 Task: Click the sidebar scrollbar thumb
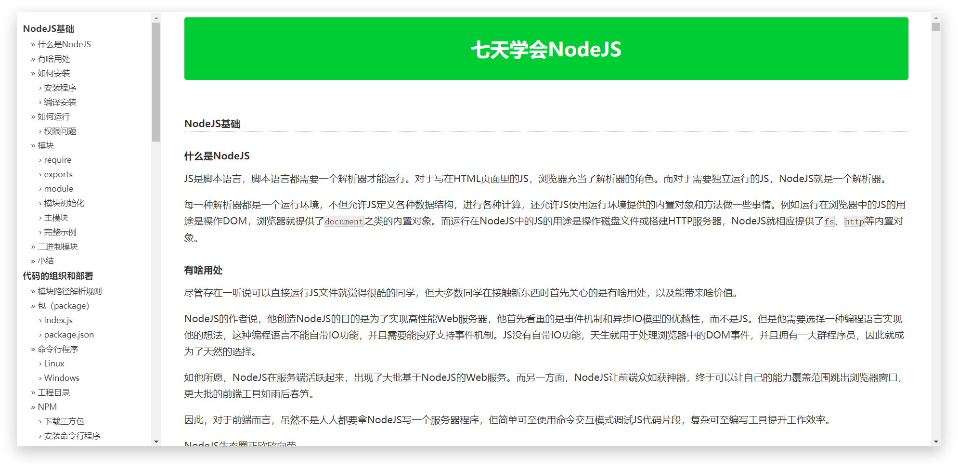click(x=156, y=82)
